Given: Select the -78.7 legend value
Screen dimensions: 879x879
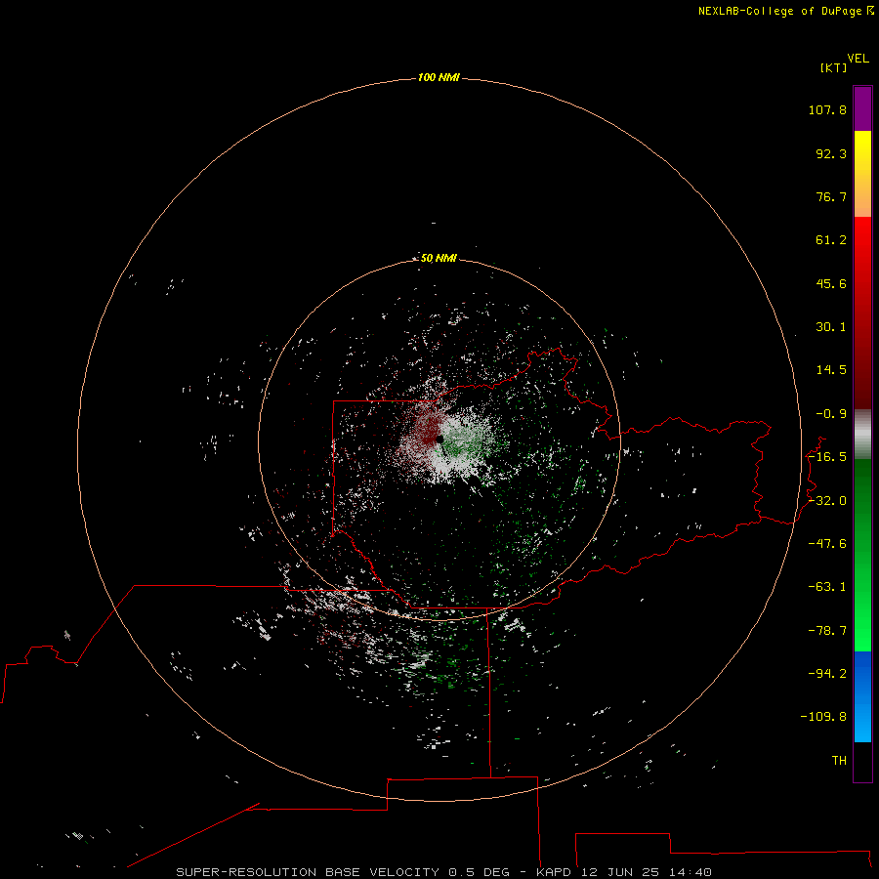Looking at the screenshot, I should [827, 631].
